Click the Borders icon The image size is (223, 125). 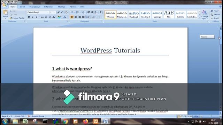point(99,17)
